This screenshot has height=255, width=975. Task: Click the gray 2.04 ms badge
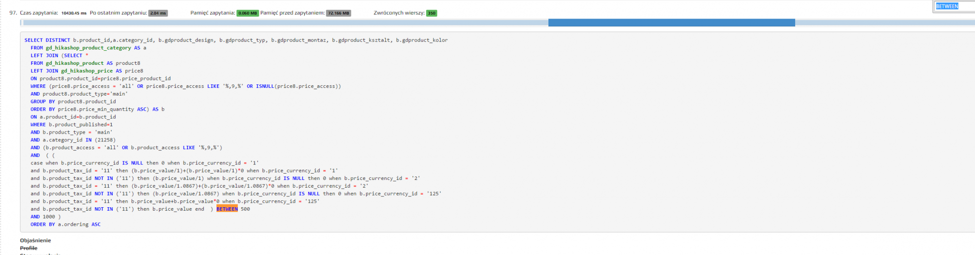pos(158,13)
